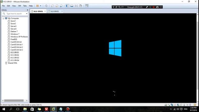Image resolution: width=199 pixels, height=112 pixels.
Task: Click the message log status bar icon
Action: (x=195, y=105)
